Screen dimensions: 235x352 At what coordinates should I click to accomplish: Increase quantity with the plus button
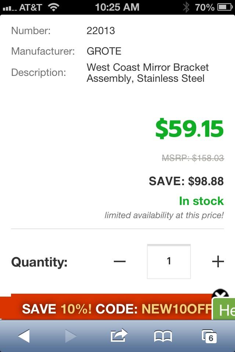tap(218, 261)
